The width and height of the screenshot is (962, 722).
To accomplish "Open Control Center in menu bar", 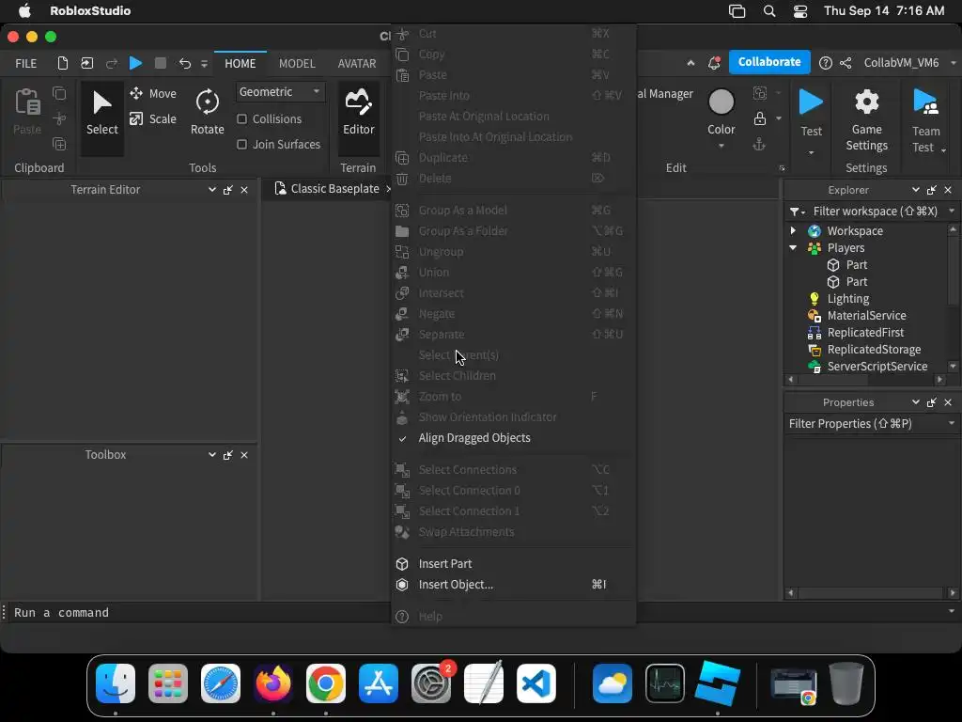I will [x=800, y=11].
